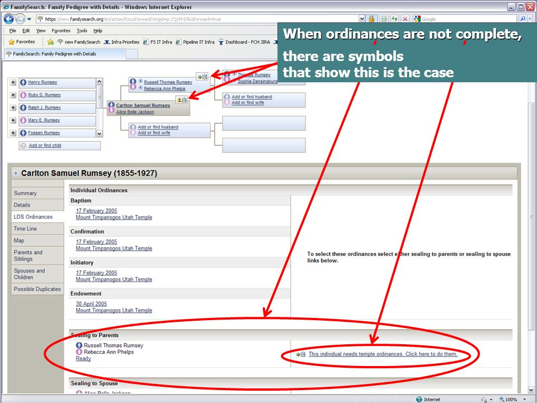The height and width of the screenshot is (403, 537).
Task: Click 'This individual needs temple ordinances' link
Action: [x=383, y=354]
